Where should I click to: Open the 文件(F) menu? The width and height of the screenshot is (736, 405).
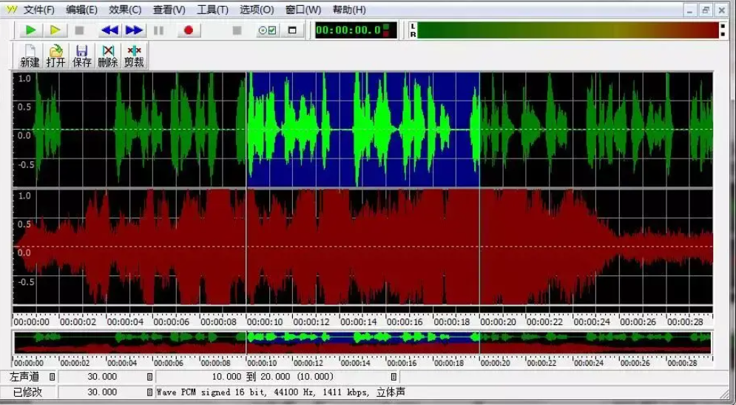click(38, 10)
